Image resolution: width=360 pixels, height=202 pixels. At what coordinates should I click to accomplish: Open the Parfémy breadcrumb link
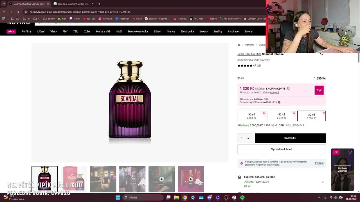point(249,45)
